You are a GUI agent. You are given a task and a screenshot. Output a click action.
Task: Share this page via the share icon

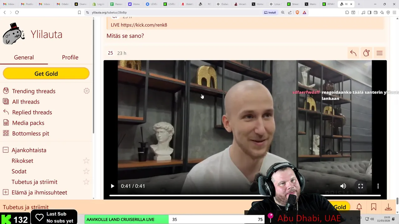point(290,12)
